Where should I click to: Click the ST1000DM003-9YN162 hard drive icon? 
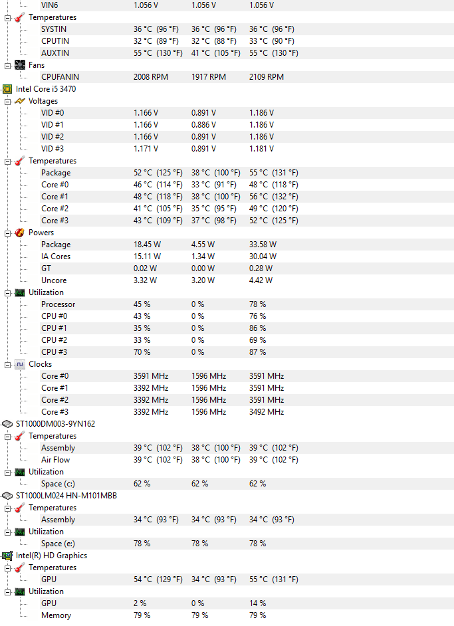7,424
